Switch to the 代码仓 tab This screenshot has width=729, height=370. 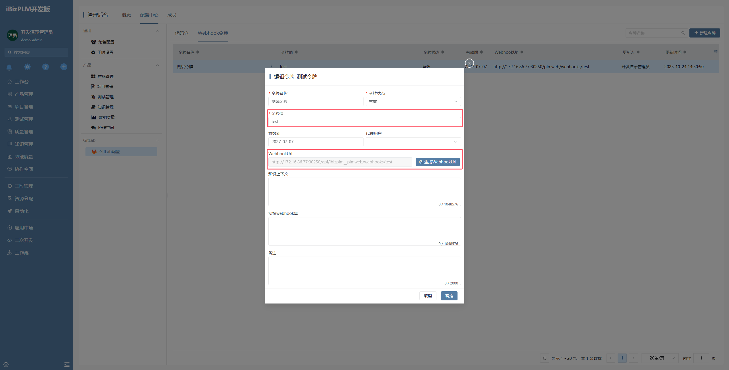181,33
